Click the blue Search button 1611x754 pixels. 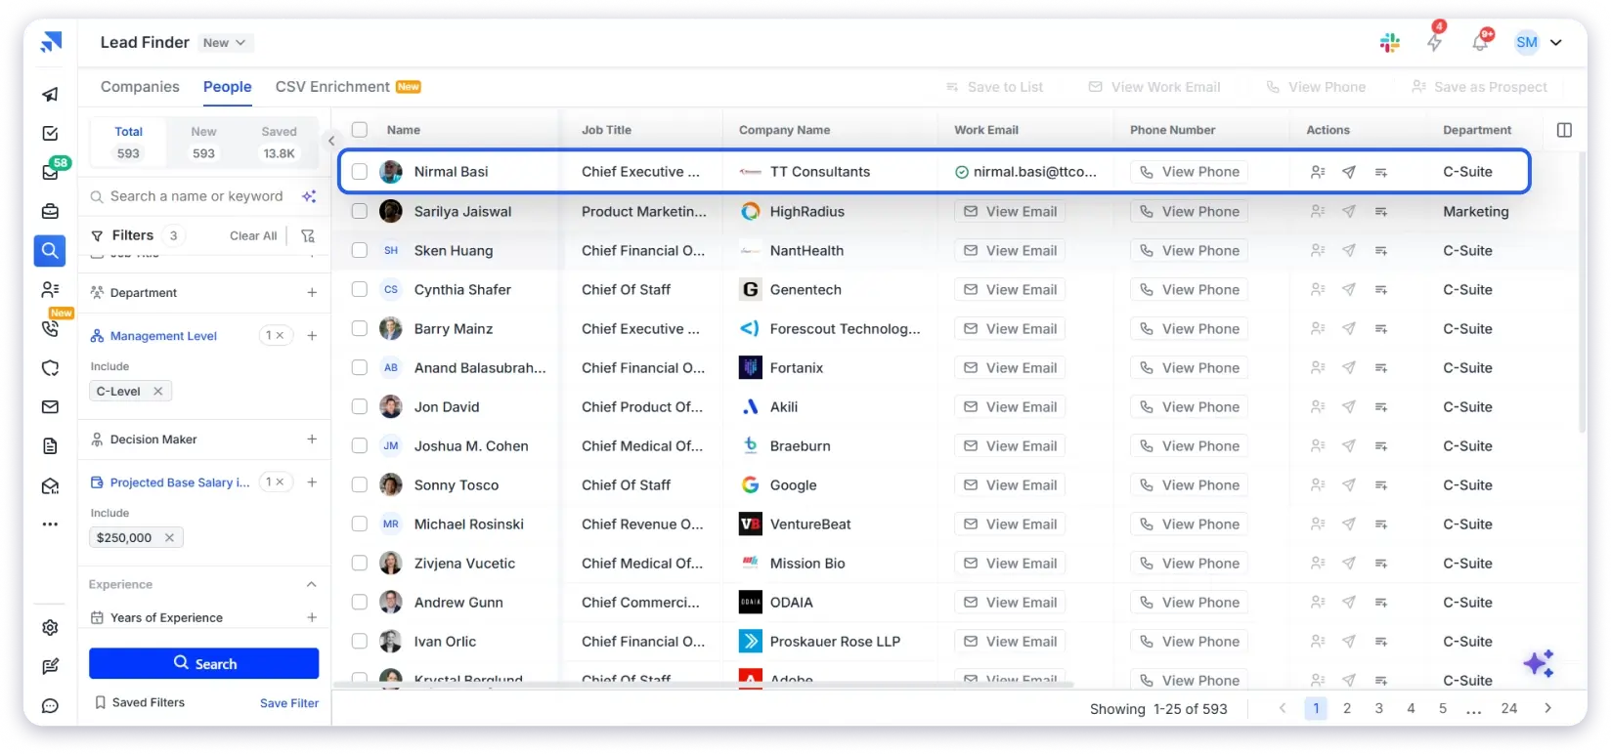204,663
